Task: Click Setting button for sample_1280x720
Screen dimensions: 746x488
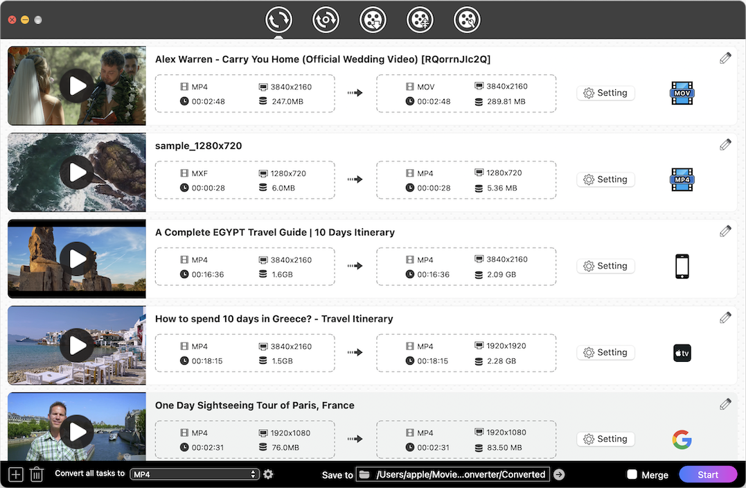Action: coord(605,180)
